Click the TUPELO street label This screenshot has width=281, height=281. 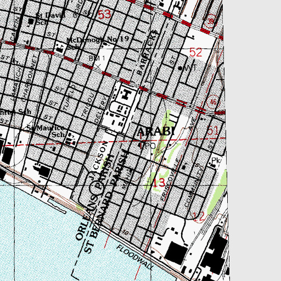click(69, 98)
